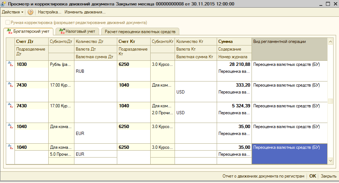
Task: Click the scroll-down arrow of table
Action: [330, 161]
